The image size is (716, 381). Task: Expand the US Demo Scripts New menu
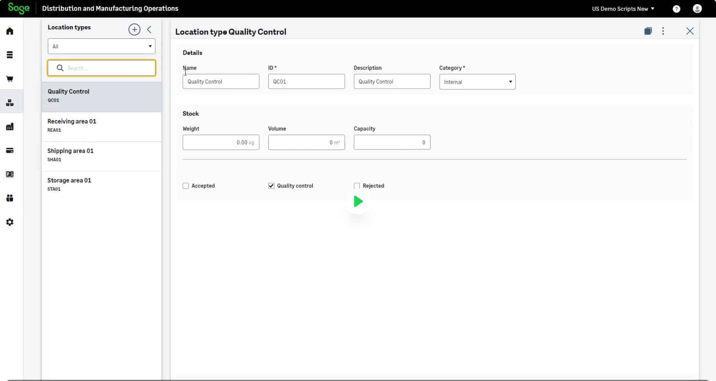pos(623,9)
